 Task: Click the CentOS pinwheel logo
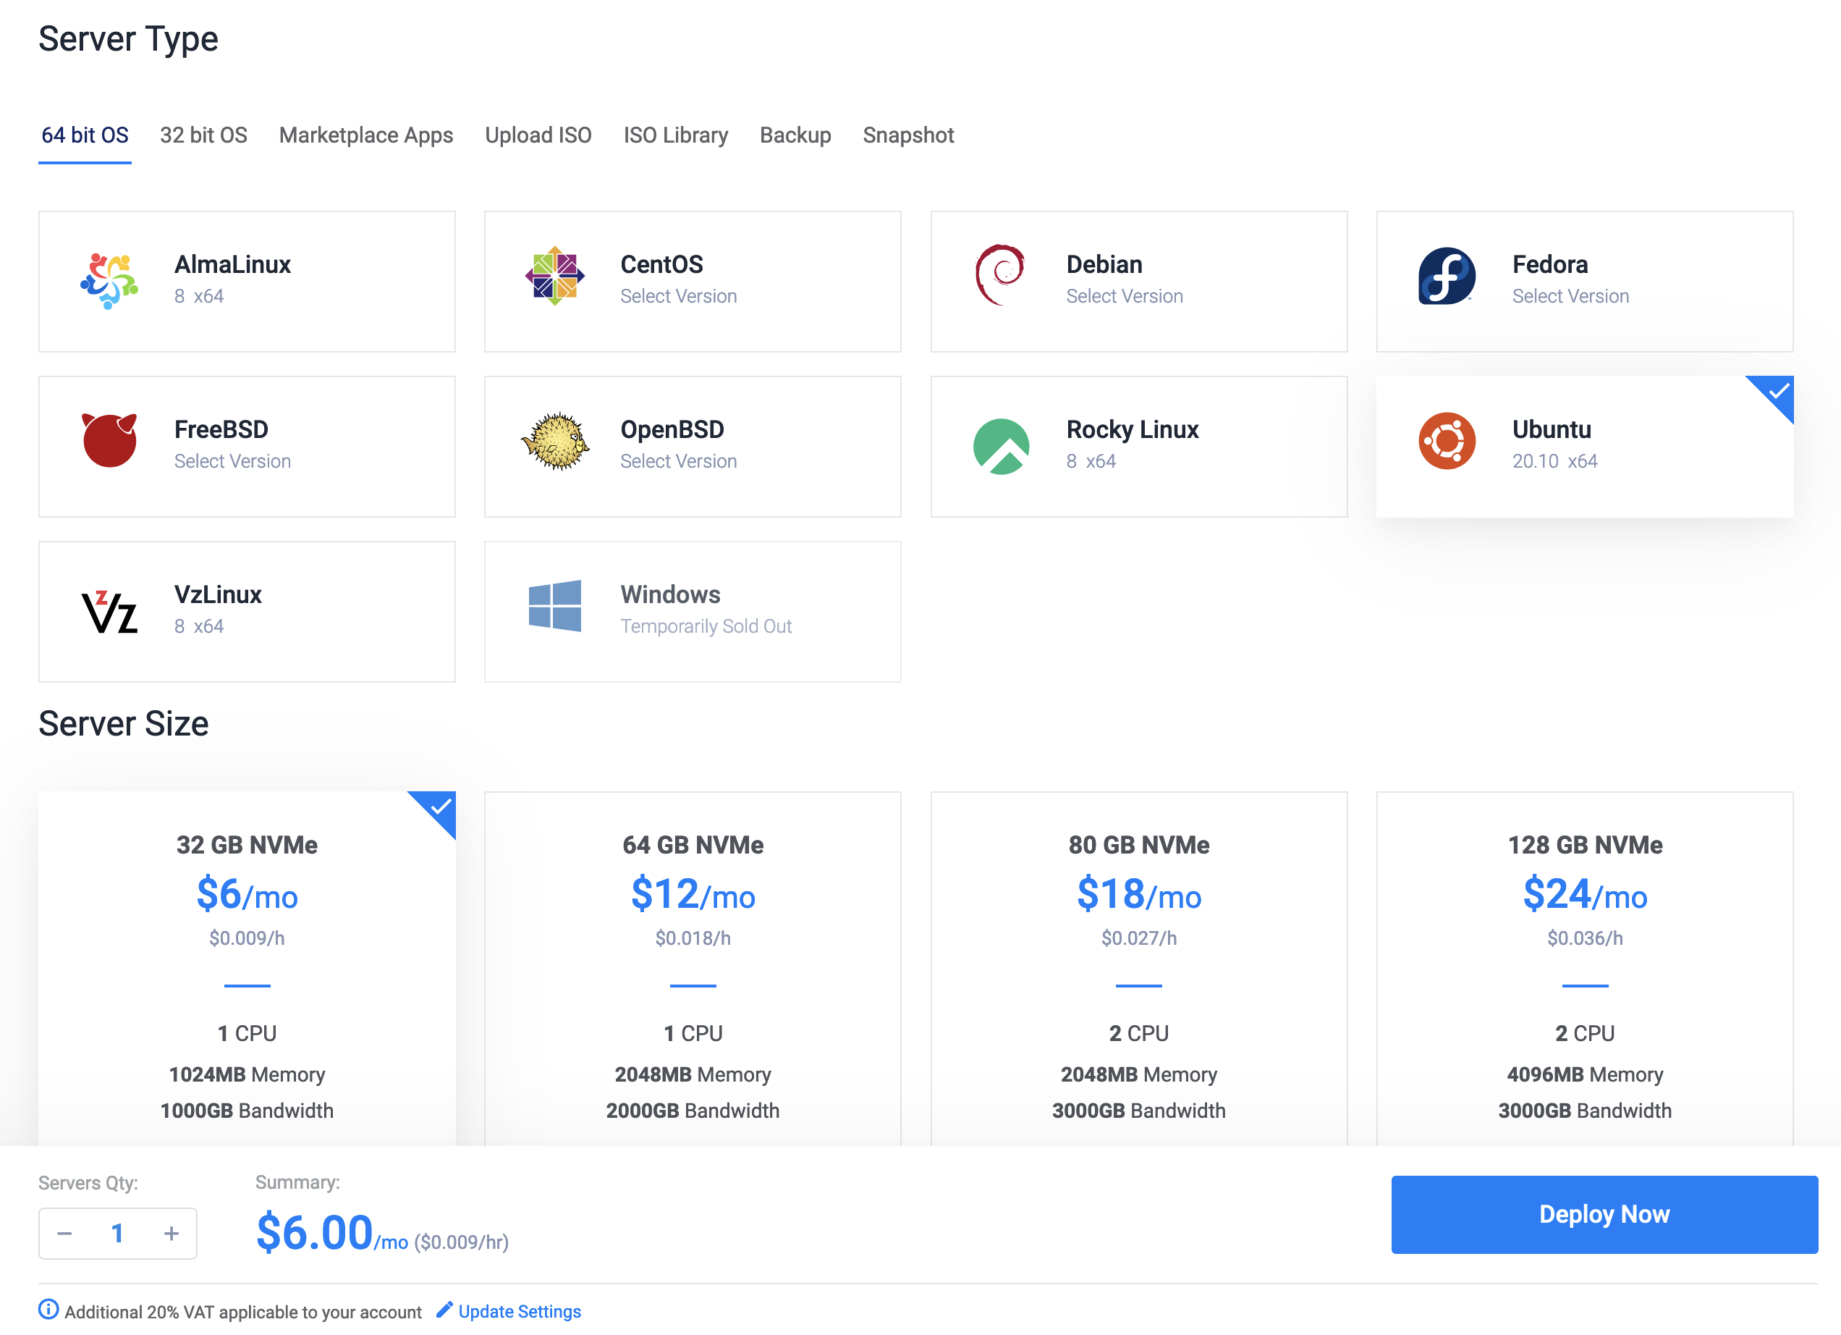[554, 276]
